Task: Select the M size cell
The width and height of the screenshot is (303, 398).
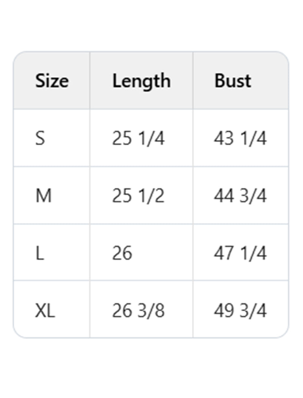Action: (43, 196)
